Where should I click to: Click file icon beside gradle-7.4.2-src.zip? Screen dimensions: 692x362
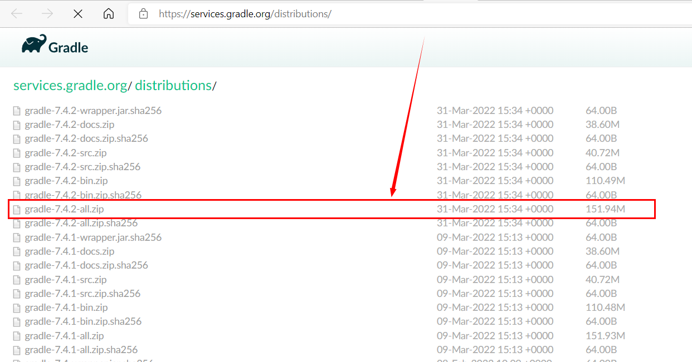(x=16, y=153)
